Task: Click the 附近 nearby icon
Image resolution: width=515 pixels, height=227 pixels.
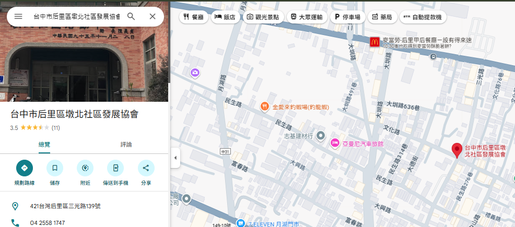Action: 85,168
